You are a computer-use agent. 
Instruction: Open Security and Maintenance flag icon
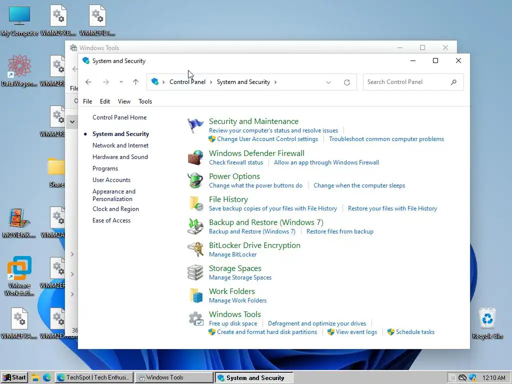coord(195,125)
